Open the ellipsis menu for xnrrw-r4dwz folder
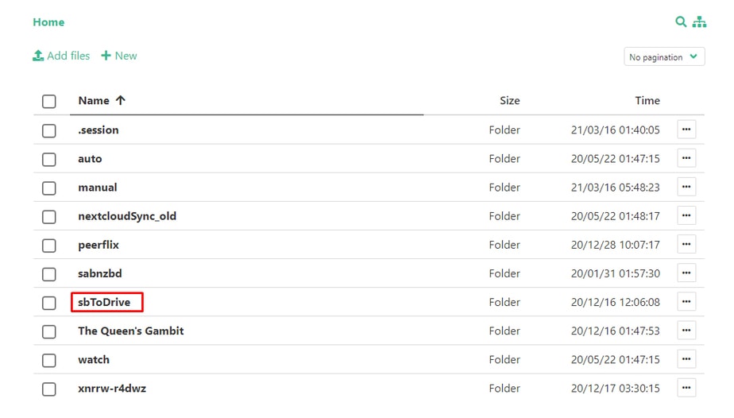 [686, 389]
